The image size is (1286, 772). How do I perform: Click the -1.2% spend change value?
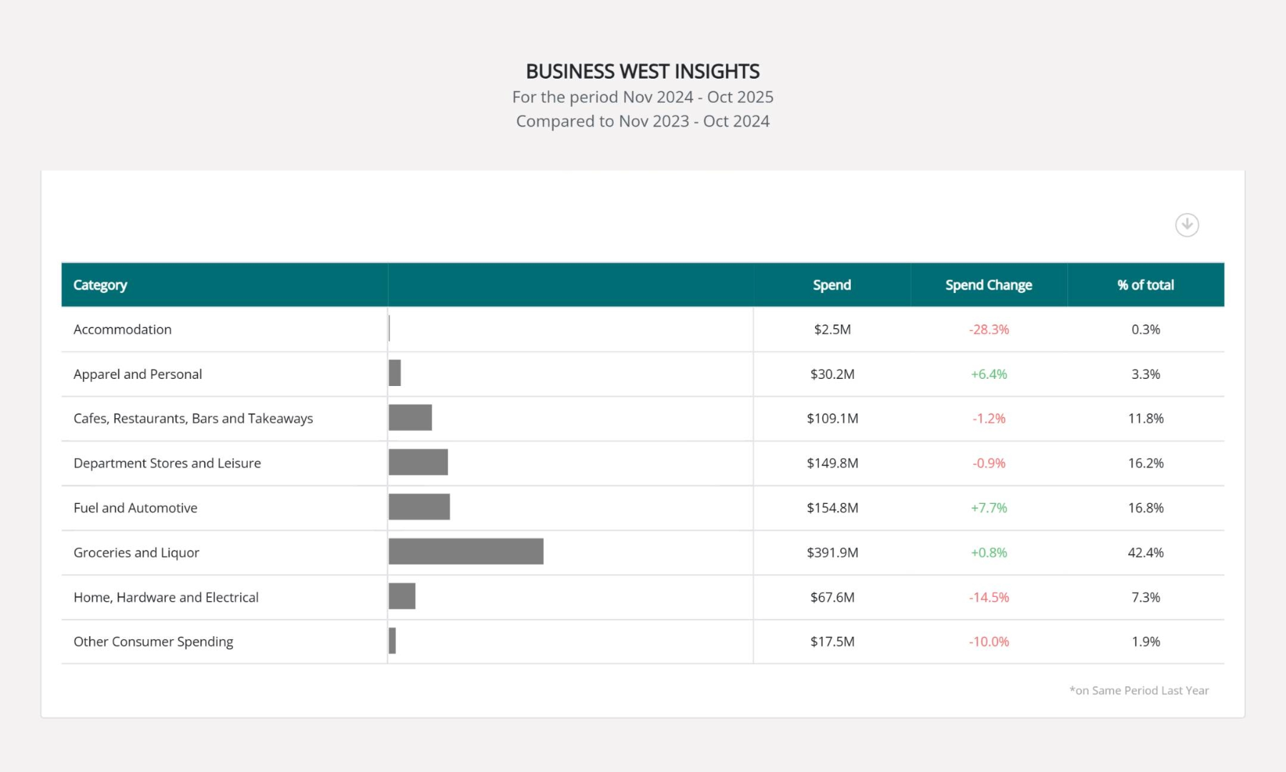(x=989, y=418)
